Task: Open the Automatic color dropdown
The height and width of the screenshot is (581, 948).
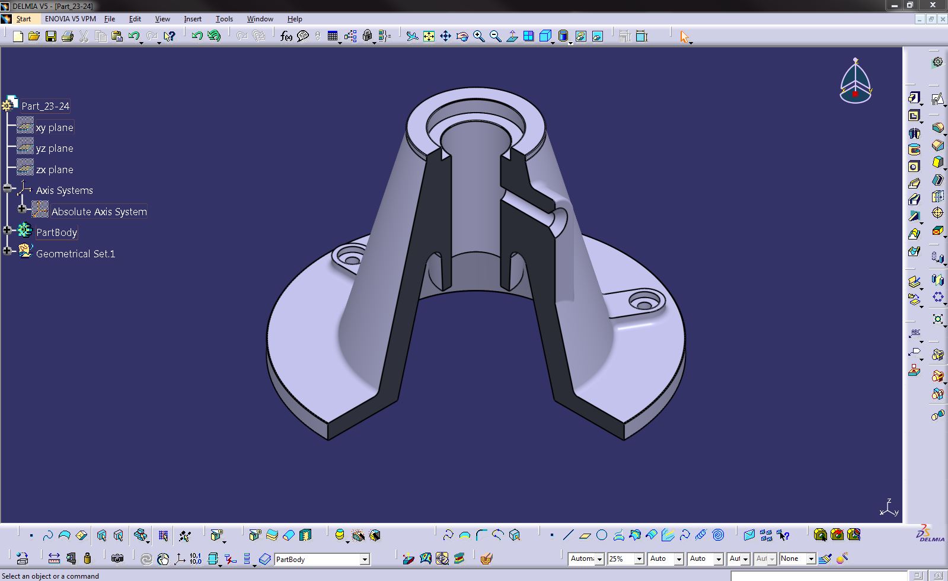Action: (x=599, y=558)
